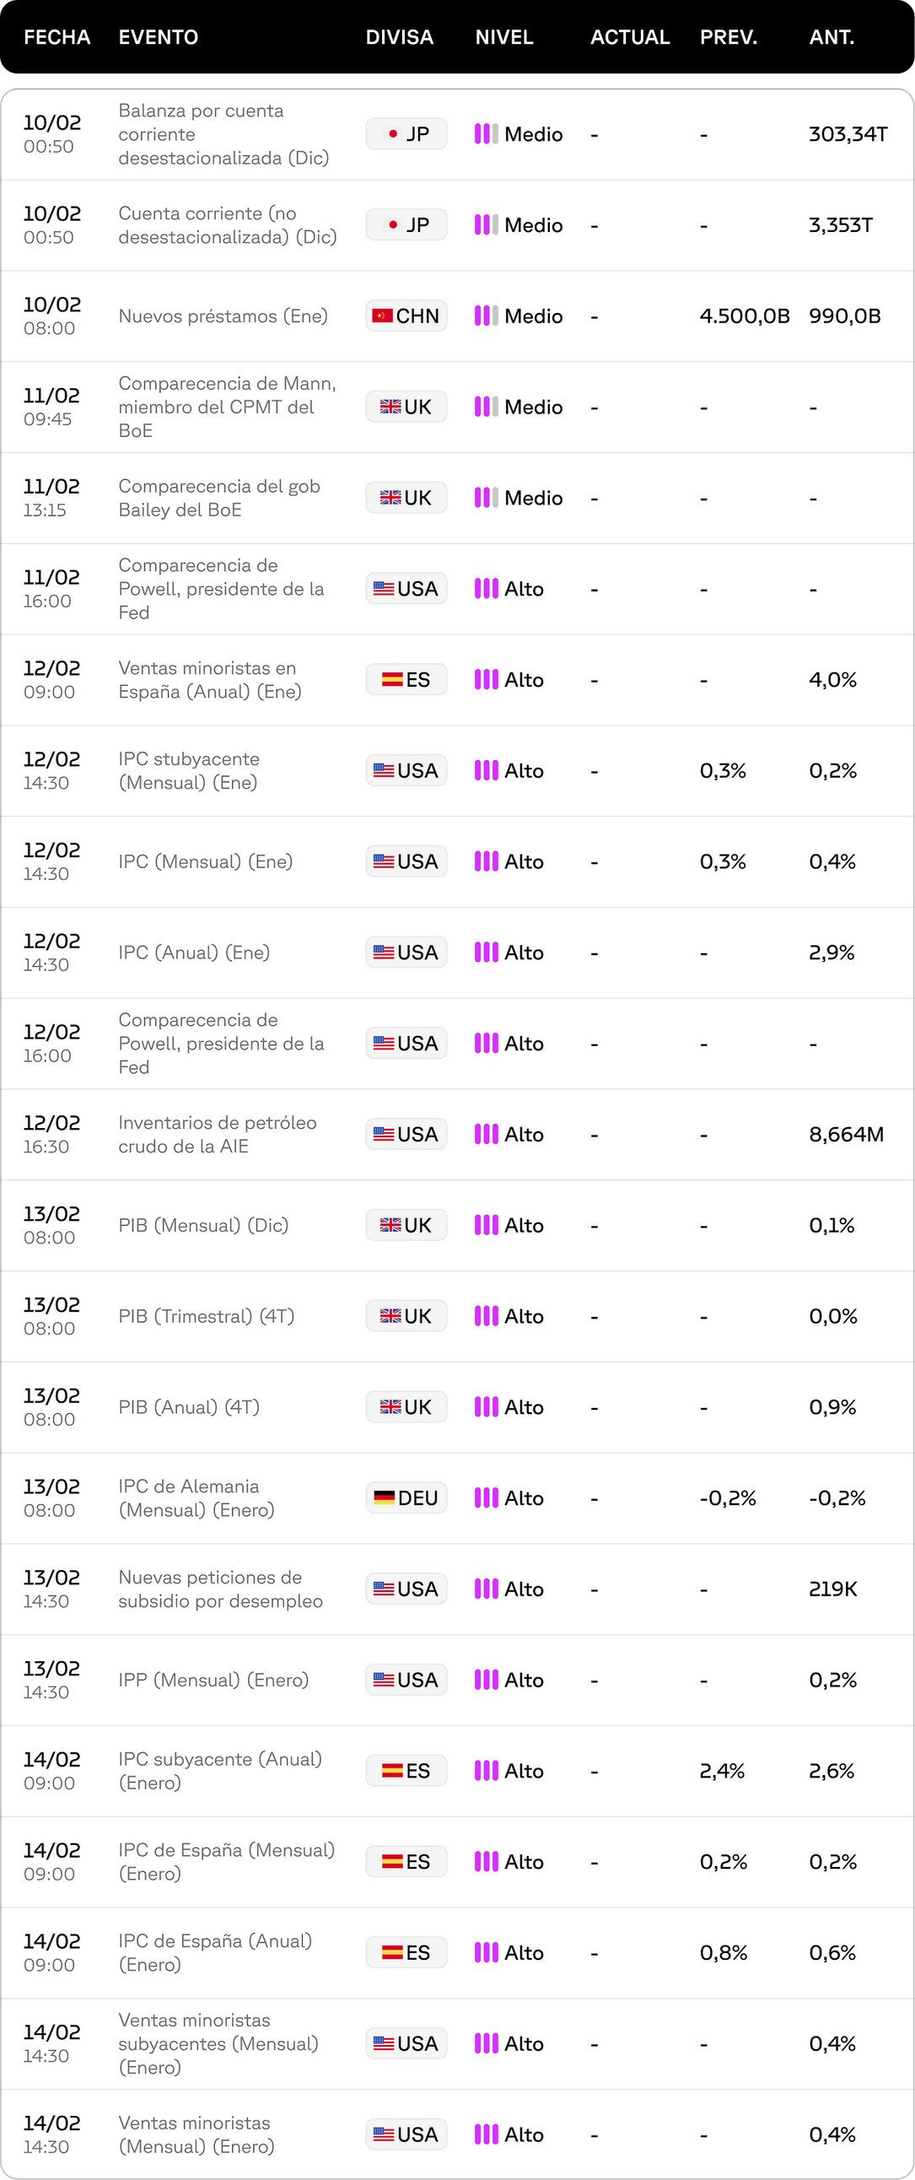Select the USA badge for Inventarios de petróleo crudo
This screenshot has width=915, height=2180.
pos(406,1134)
